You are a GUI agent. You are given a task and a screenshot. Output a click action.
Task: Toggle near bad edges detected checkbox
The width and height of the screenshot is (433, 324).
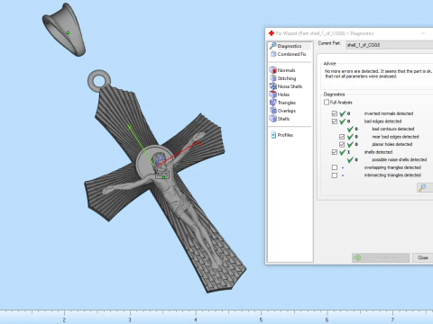342,137
